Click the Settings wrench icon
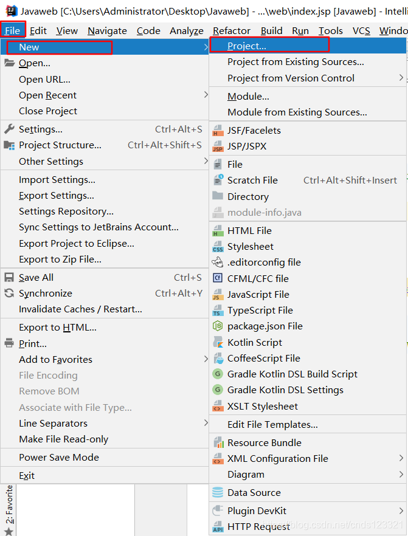Image resolution: width=408 pixels, height=536 pixels. click(9, 129)
